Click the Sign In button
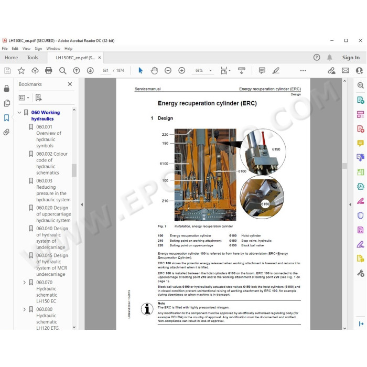 351,58
